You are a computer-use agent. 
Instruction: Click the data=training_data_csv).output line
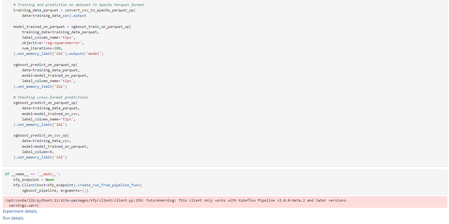tap(54, 16)
